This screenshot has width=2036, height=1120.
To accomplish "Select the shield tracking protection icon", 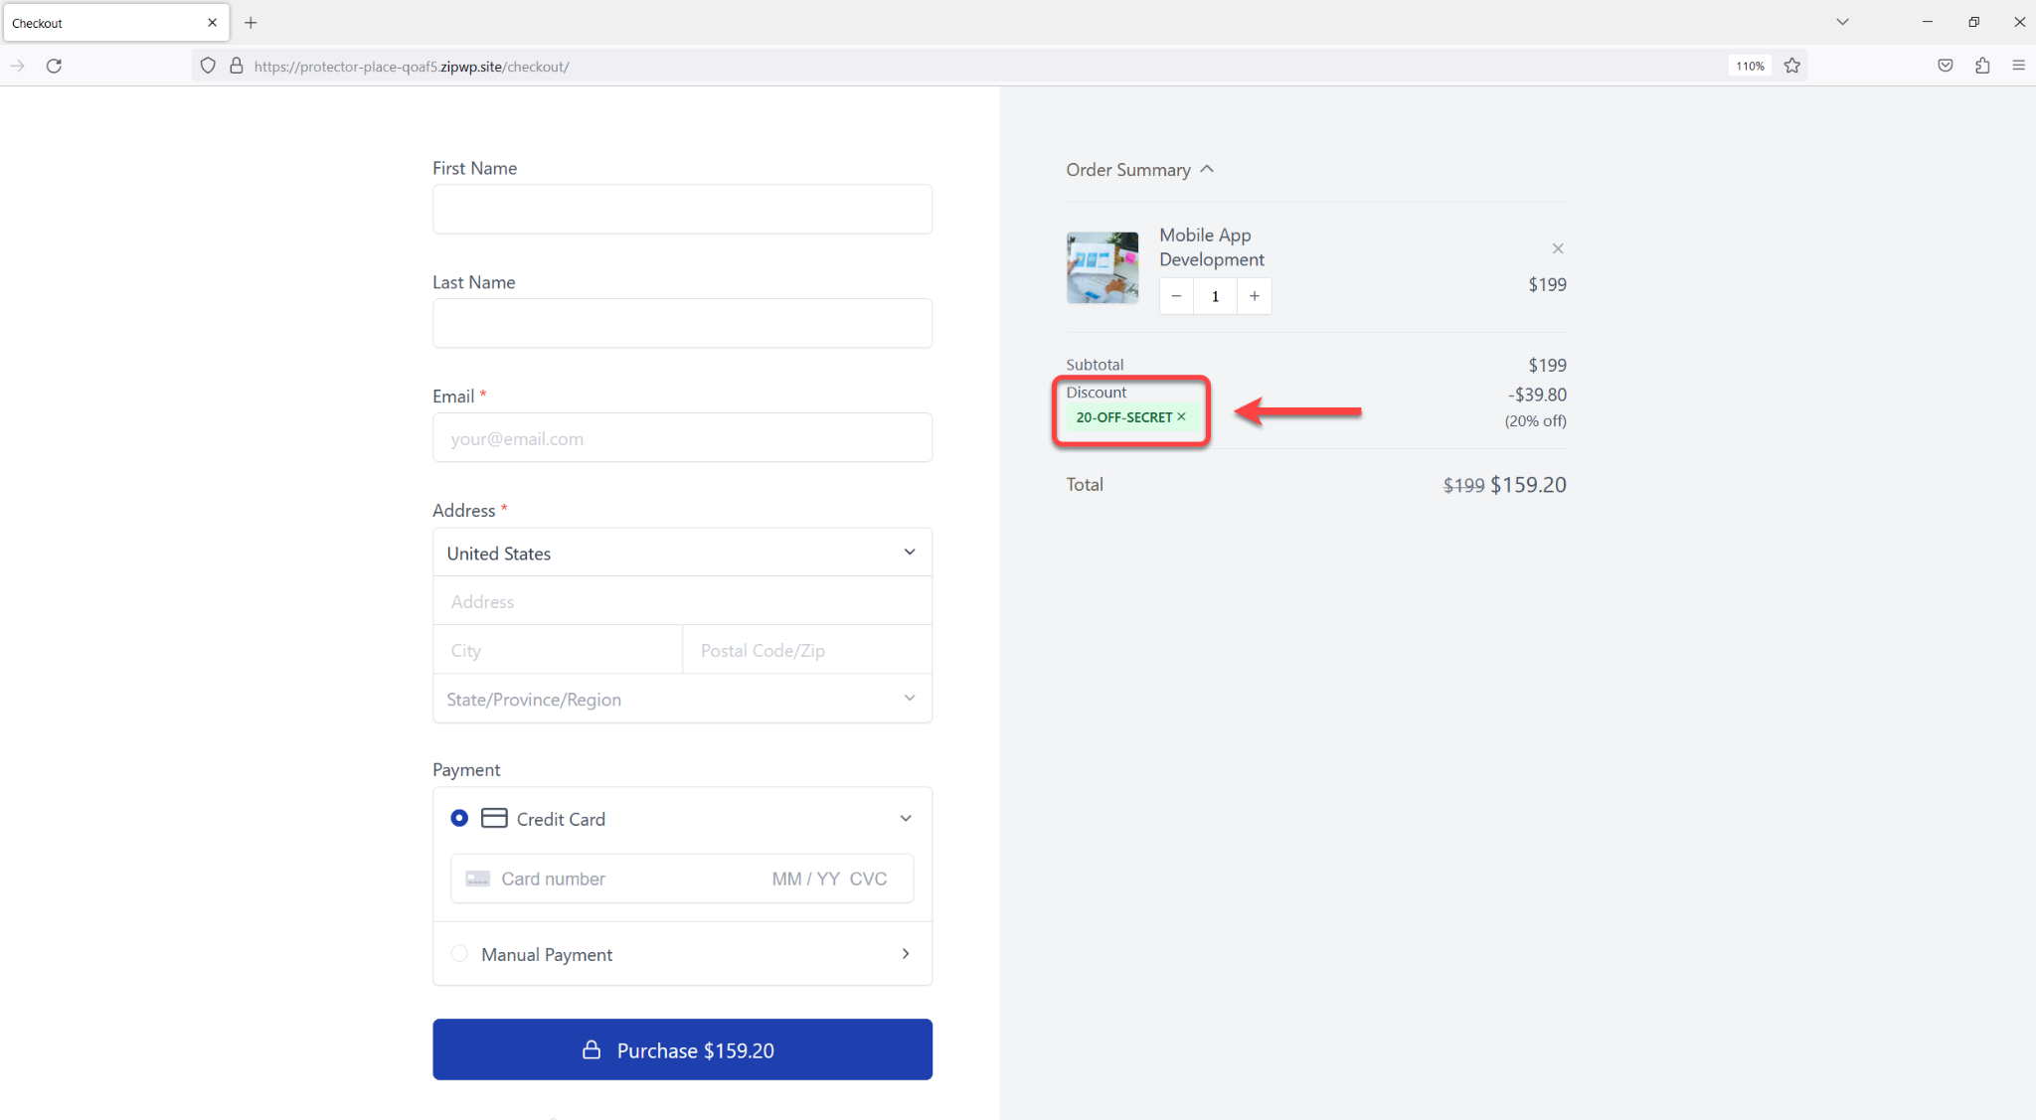I will tap(207, 66).
